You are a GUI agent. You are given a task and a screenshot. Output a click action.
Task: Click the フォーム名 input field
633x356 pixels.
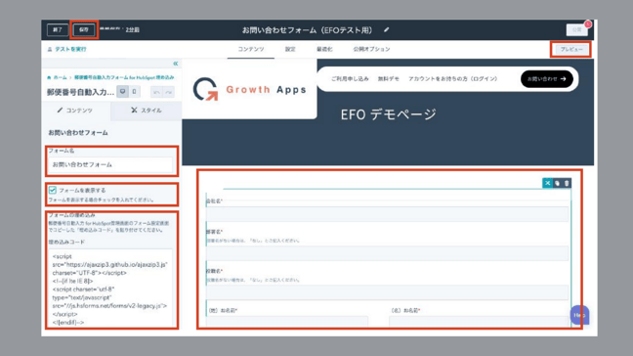(111, 164)
